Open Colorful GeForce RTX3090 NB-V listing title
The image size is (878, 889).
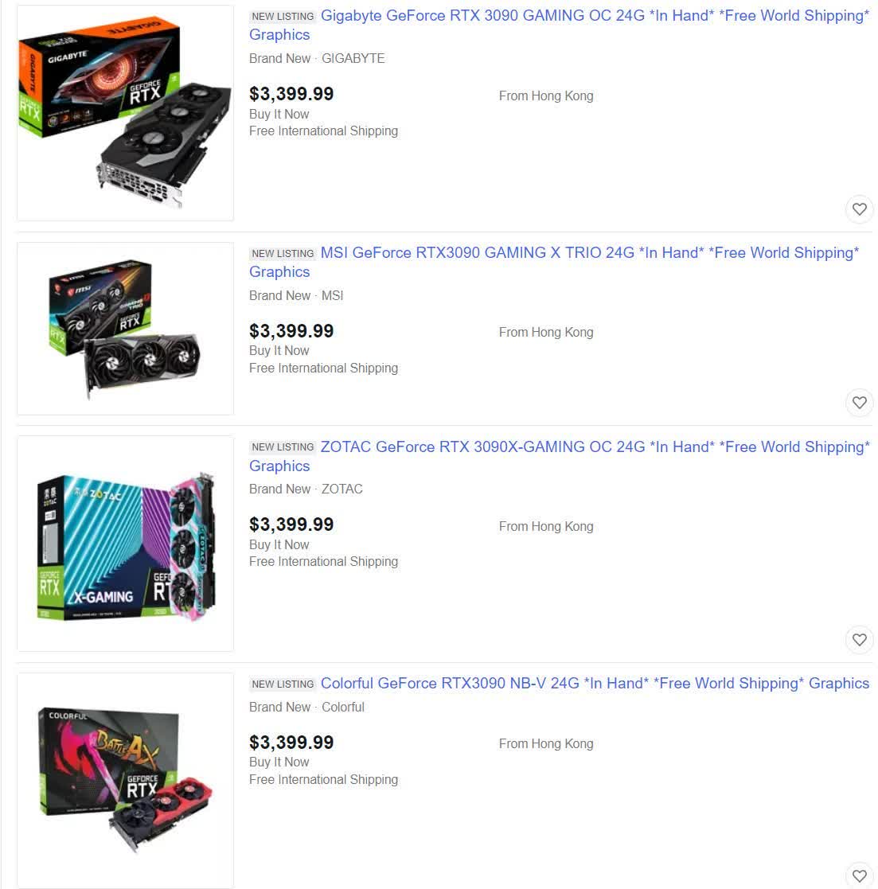pyautogui.click(x=595, y=683)
